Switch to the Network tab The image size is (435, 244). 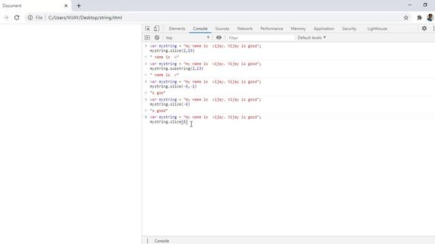tap(245, 28)
